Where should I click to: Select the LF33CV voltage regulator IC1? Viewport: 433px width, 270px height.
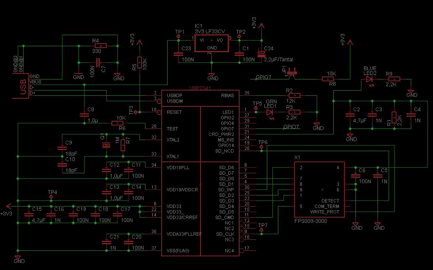pyautogui.click(x=212, y=43)
